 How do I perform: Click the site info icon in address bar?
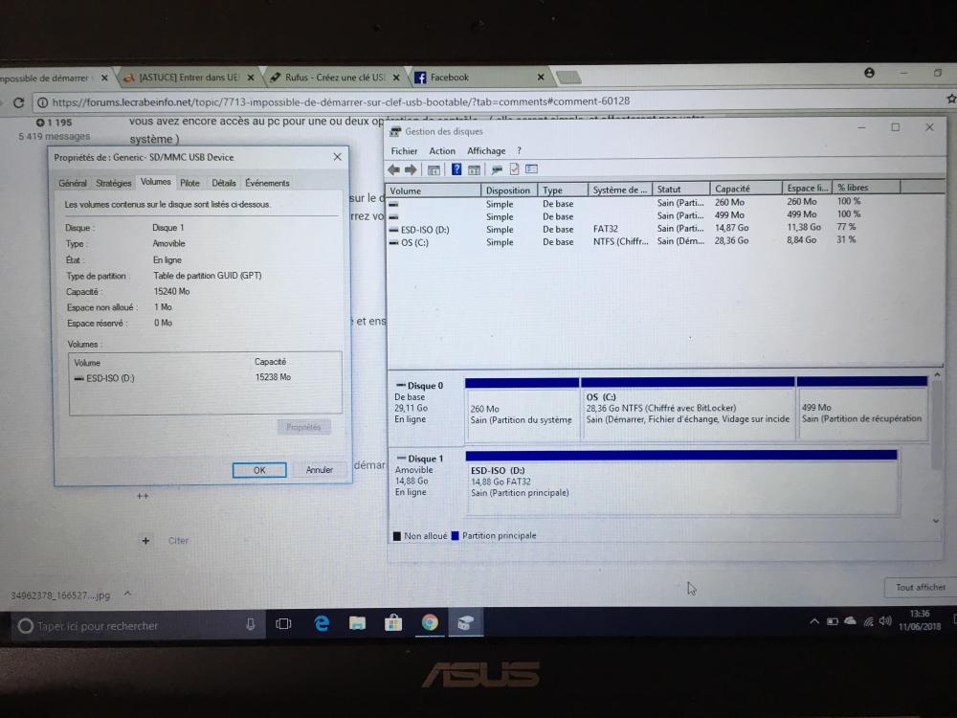point(42,102)
